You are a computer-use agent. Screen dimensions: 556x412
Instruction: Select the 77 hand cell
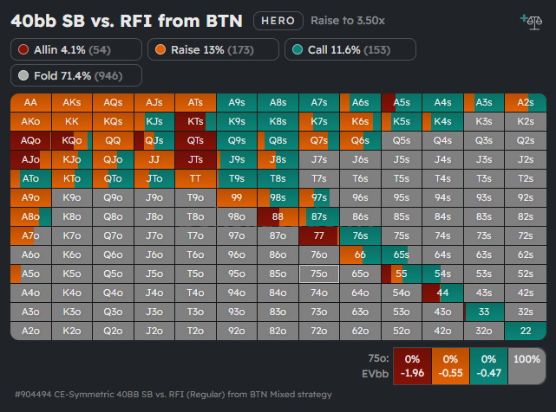[318, 235]
